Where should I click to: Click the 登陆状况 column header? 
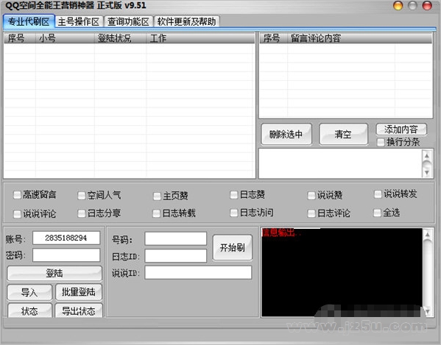121,38
